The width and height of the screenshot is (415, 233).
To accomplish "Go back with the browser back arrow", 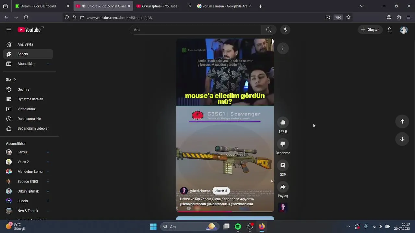I will coord(6,17).
